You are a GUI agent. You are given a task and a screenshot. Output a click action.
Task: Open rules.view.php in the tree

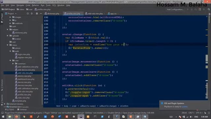coord(23,98)
